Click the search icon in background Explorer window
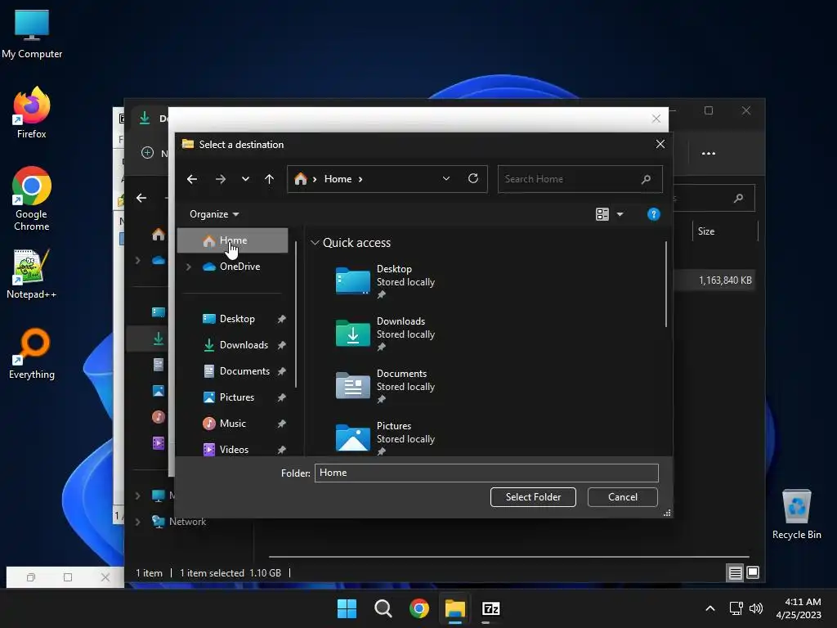 pyautogui.click(x=738, y=199)
